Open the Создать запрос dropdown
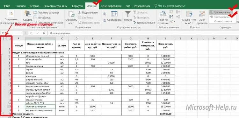 28,17
